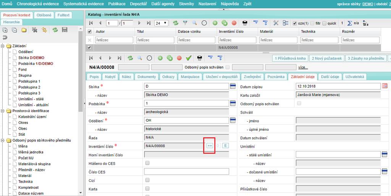
Task: Enable the quick checkbox
Action: [324, 23]
